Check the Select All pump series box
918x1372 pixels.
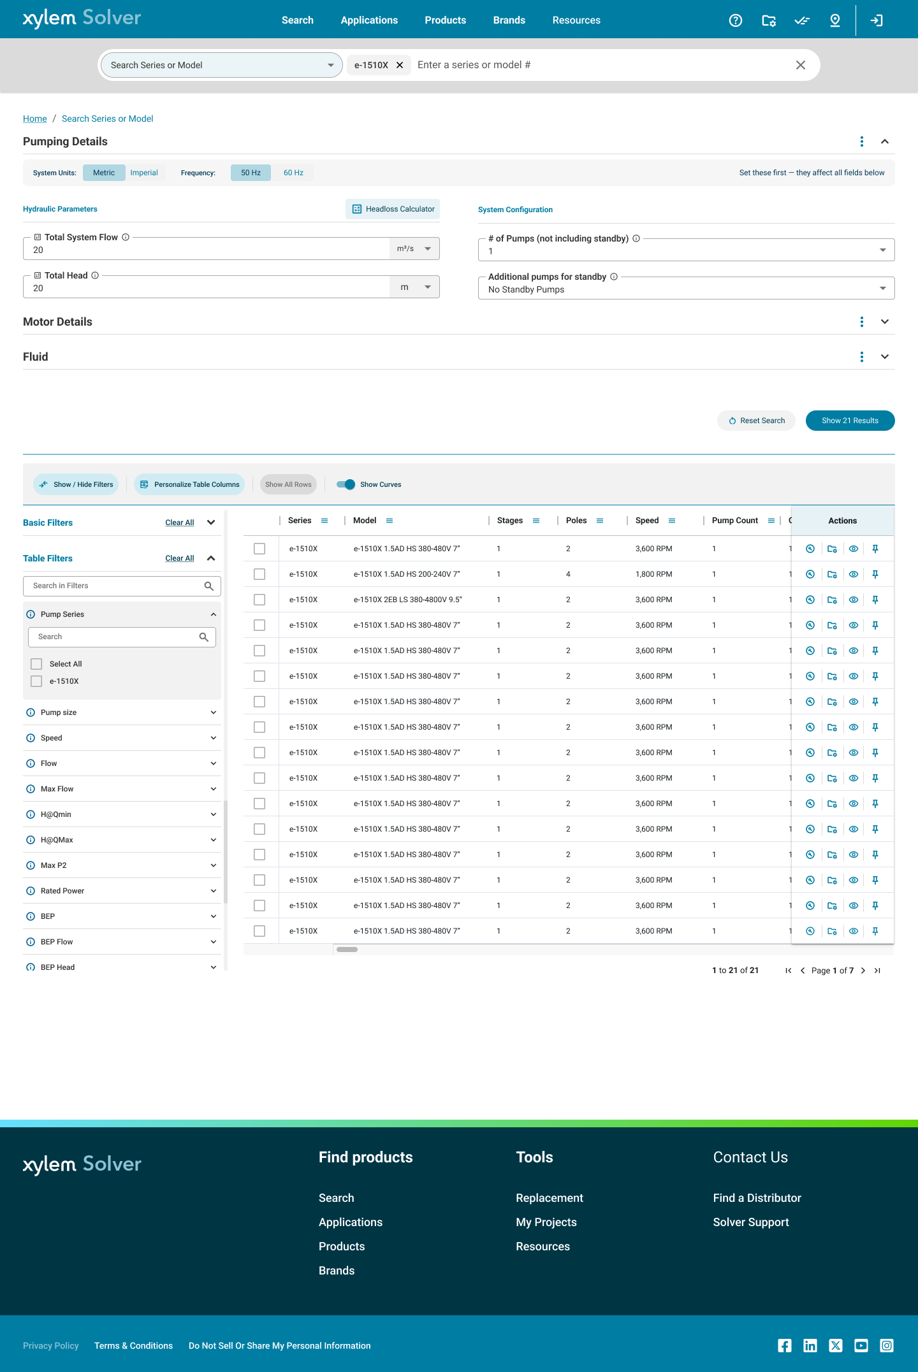[x=36, y=664]
